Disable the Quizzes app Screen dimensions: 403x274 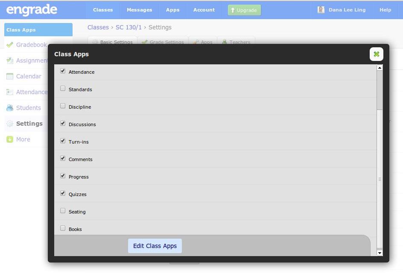(63, 193)
